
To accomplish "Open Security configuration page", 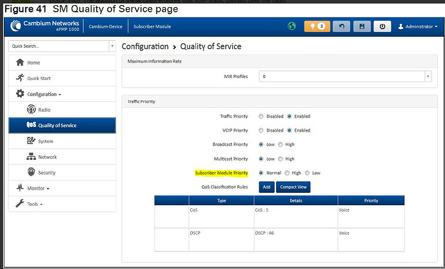I will 62,172.
